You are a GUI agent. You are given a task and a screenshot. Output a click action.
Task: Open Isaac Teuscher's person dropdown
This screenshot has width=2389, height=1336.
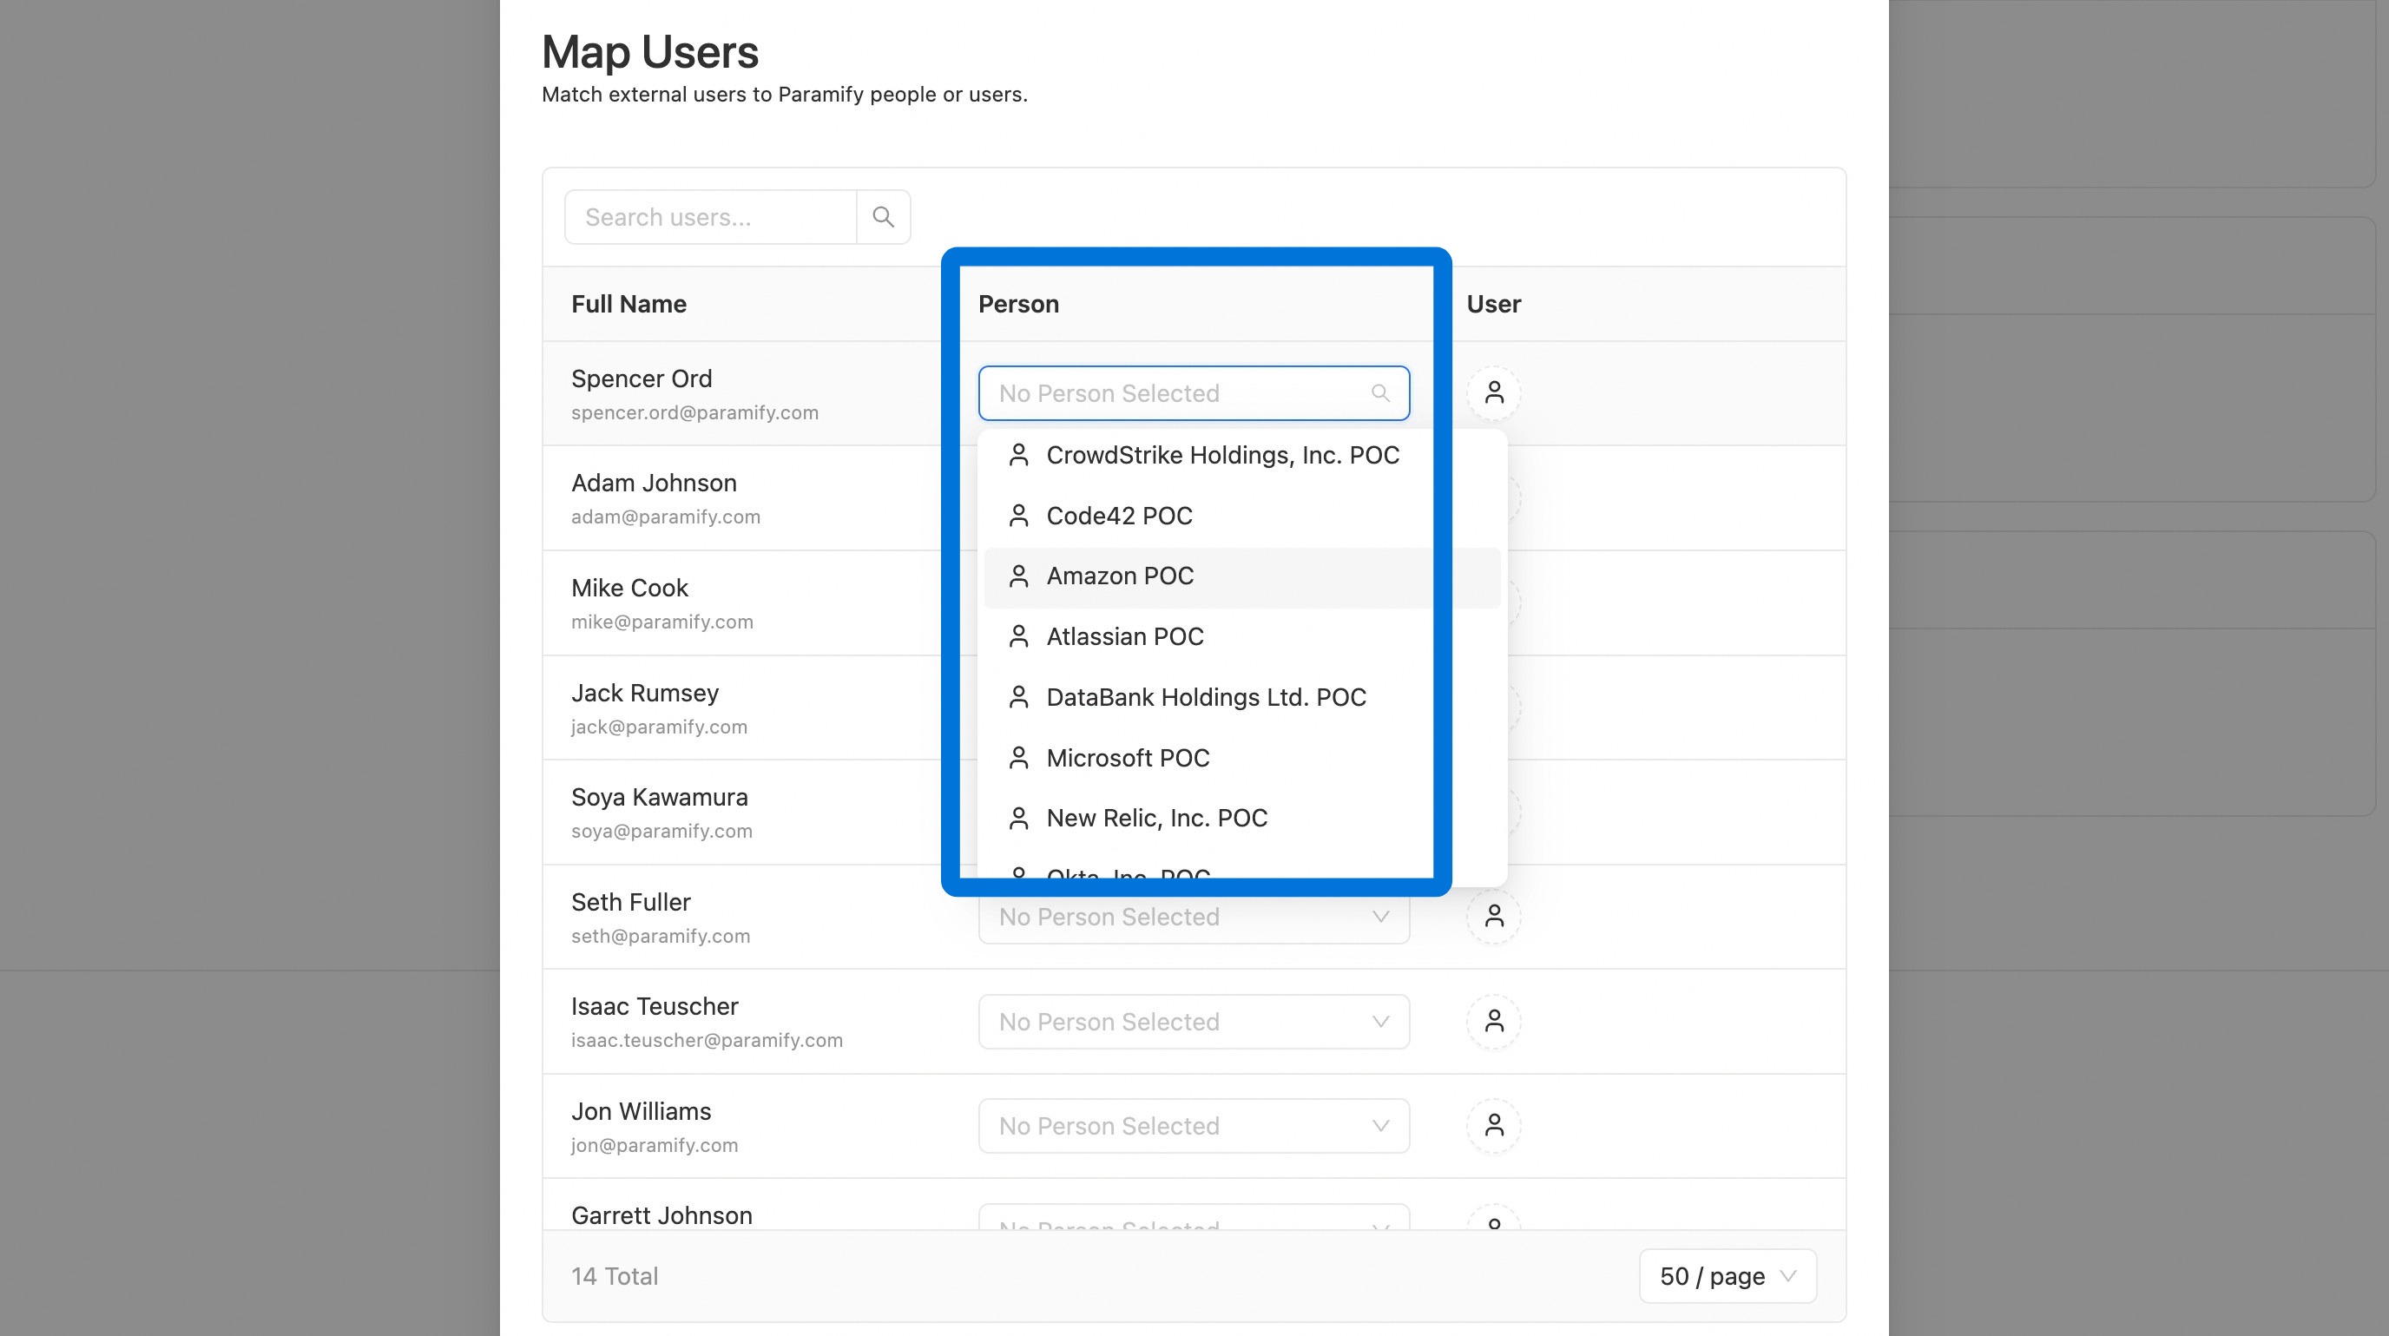[x=1194, y=1022]
